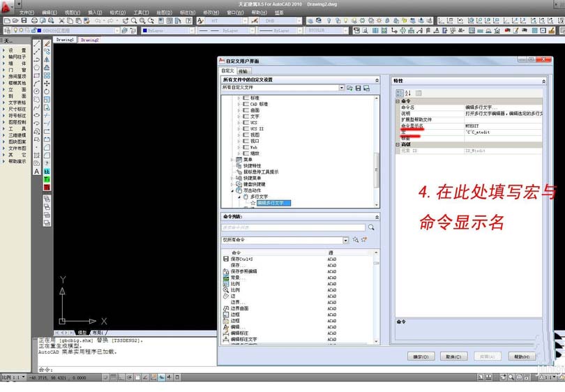565x392 pixels.
Task: Select the Array tool in modify toolbar
Action: pyautogui.click(x=47, y=75)
